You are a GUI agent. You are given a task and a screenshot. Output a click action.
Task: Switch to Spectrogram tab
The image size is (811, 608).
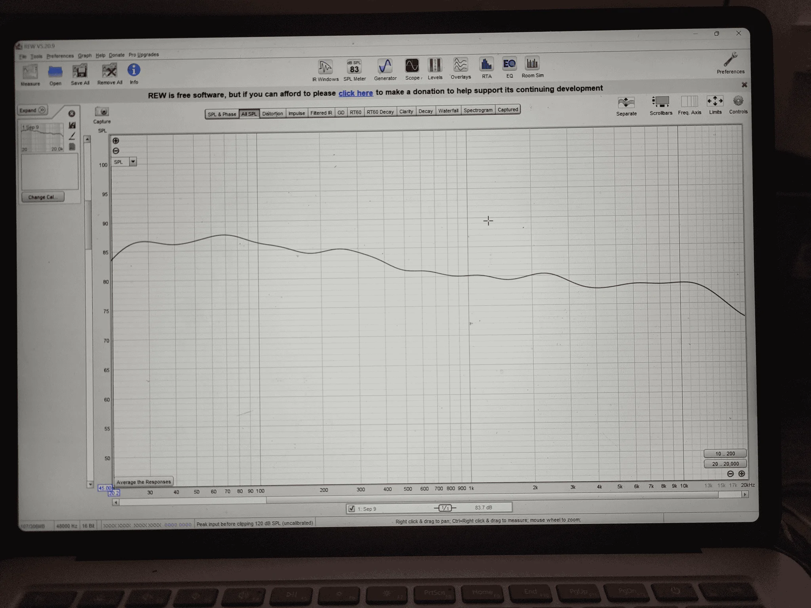pyautogui.click(x=478, y=110)
